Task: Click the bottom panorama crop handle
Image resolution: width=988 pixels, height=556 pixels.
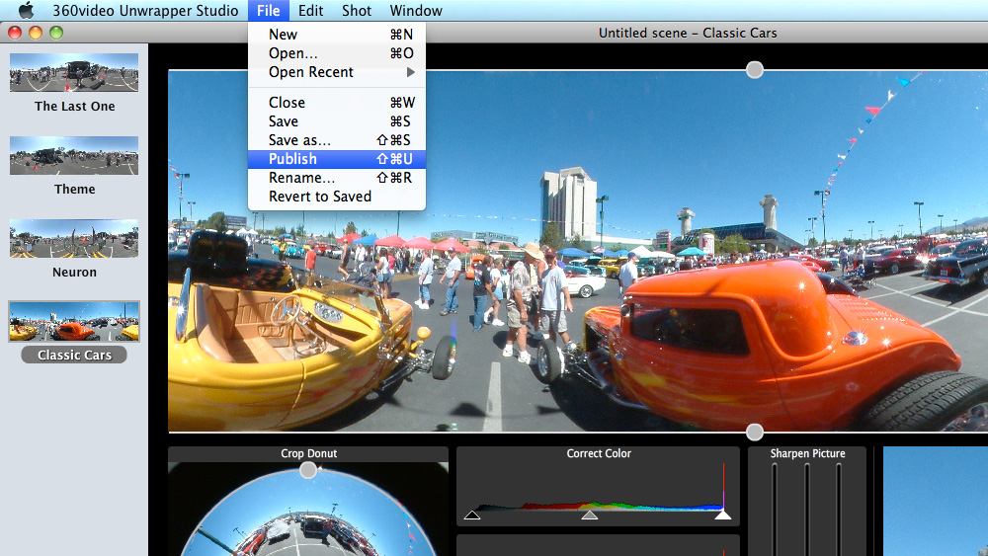Action: pyautogui.click(x=754, y=432)
